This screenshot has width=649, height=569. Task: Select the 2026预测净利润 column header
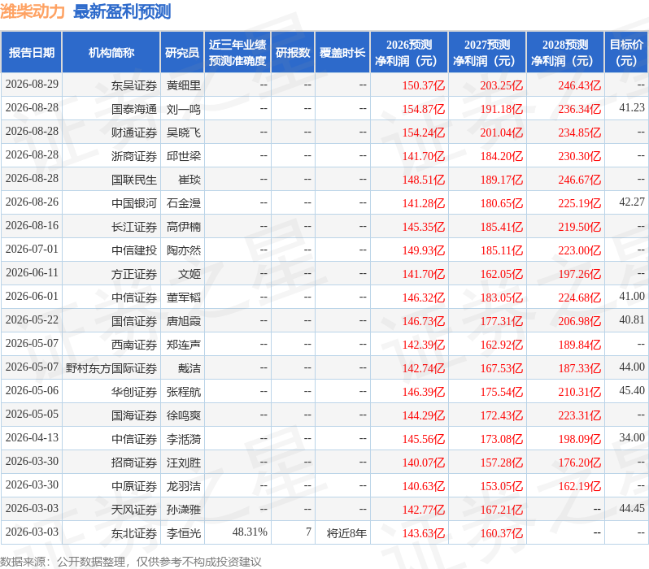409,53
